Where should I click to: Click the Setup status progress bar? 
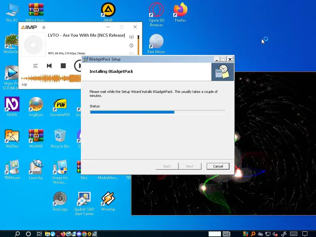coord(158,112)
